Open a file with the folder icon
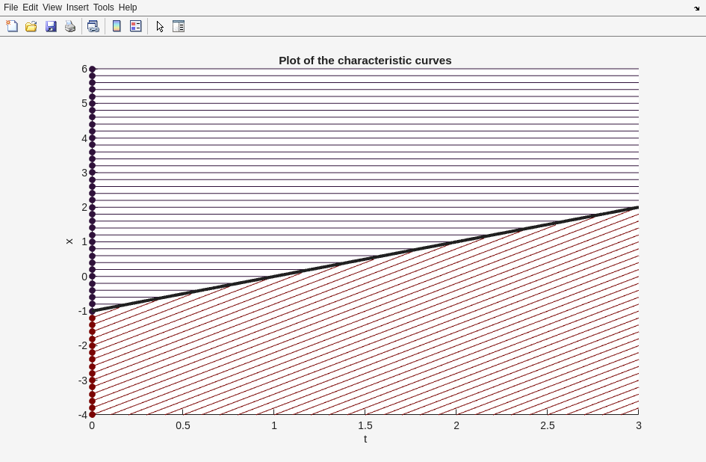 pos(31,26)
